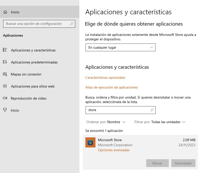
Task: Click the Desinstalar button
Action: (x=183, y=163)
